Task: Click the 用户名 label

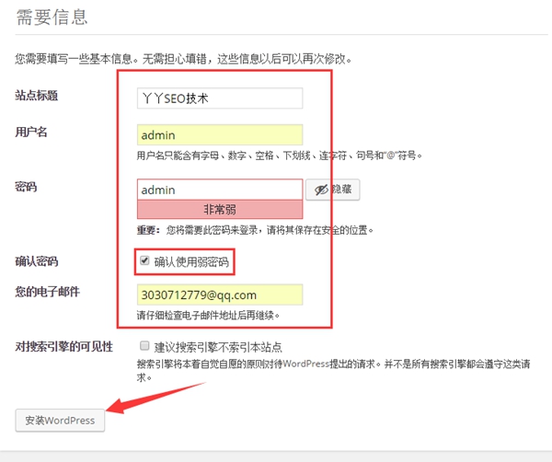Action: click(x=31, y=132)
